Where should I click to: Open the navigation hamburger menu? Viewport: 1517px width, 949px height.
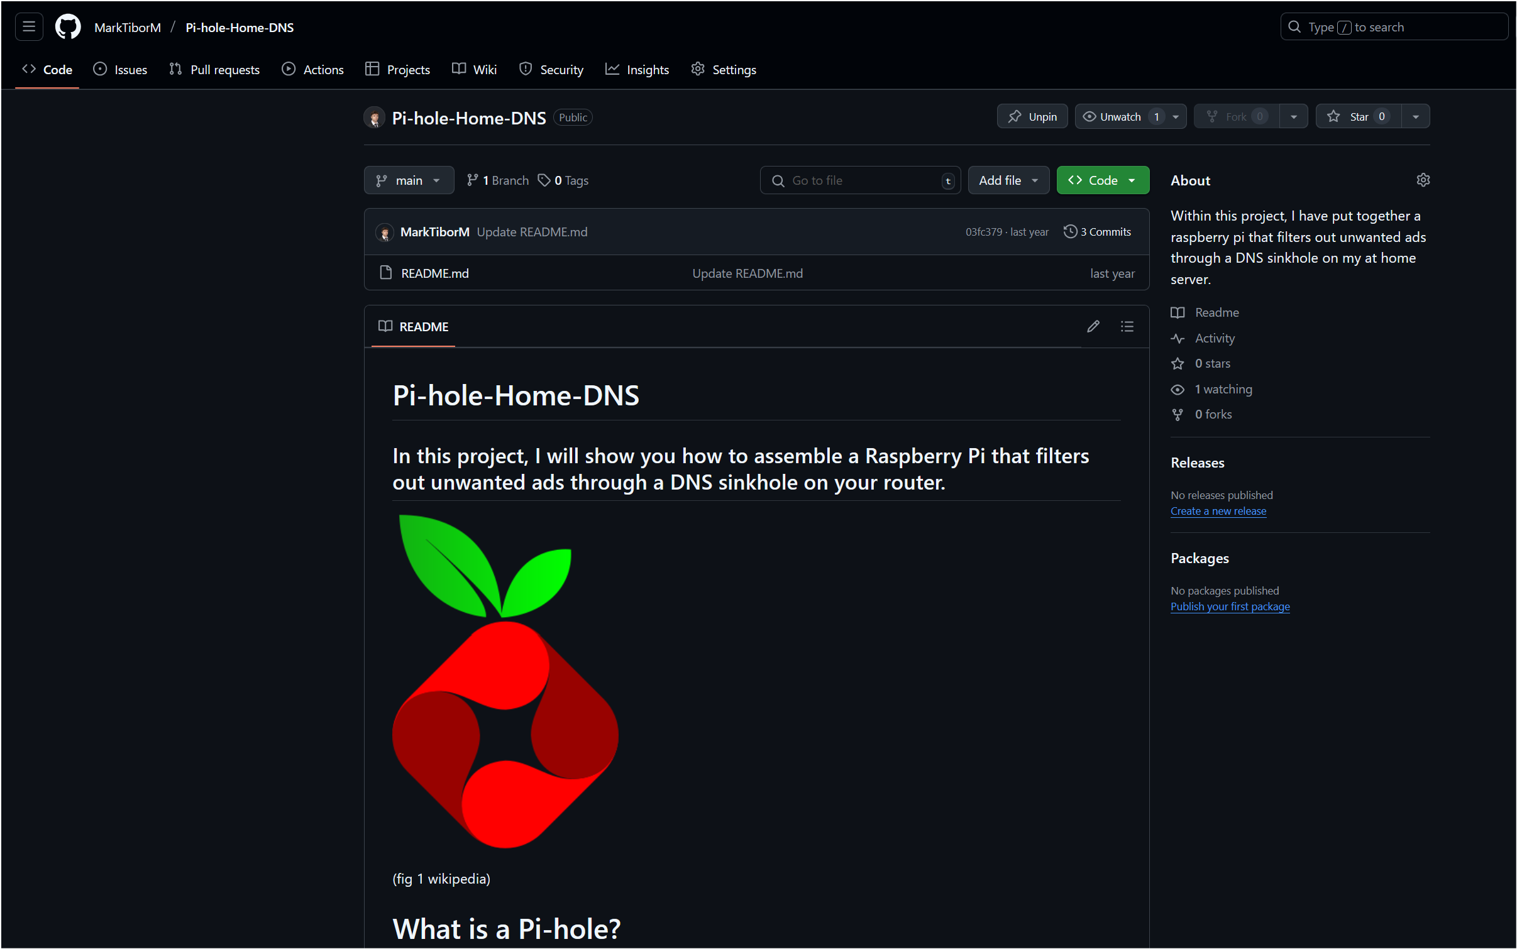pos(28,26)
